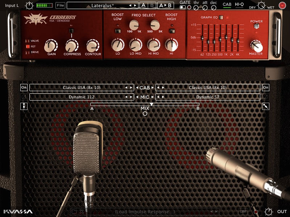Switch to the HI-Q tab

239,5
